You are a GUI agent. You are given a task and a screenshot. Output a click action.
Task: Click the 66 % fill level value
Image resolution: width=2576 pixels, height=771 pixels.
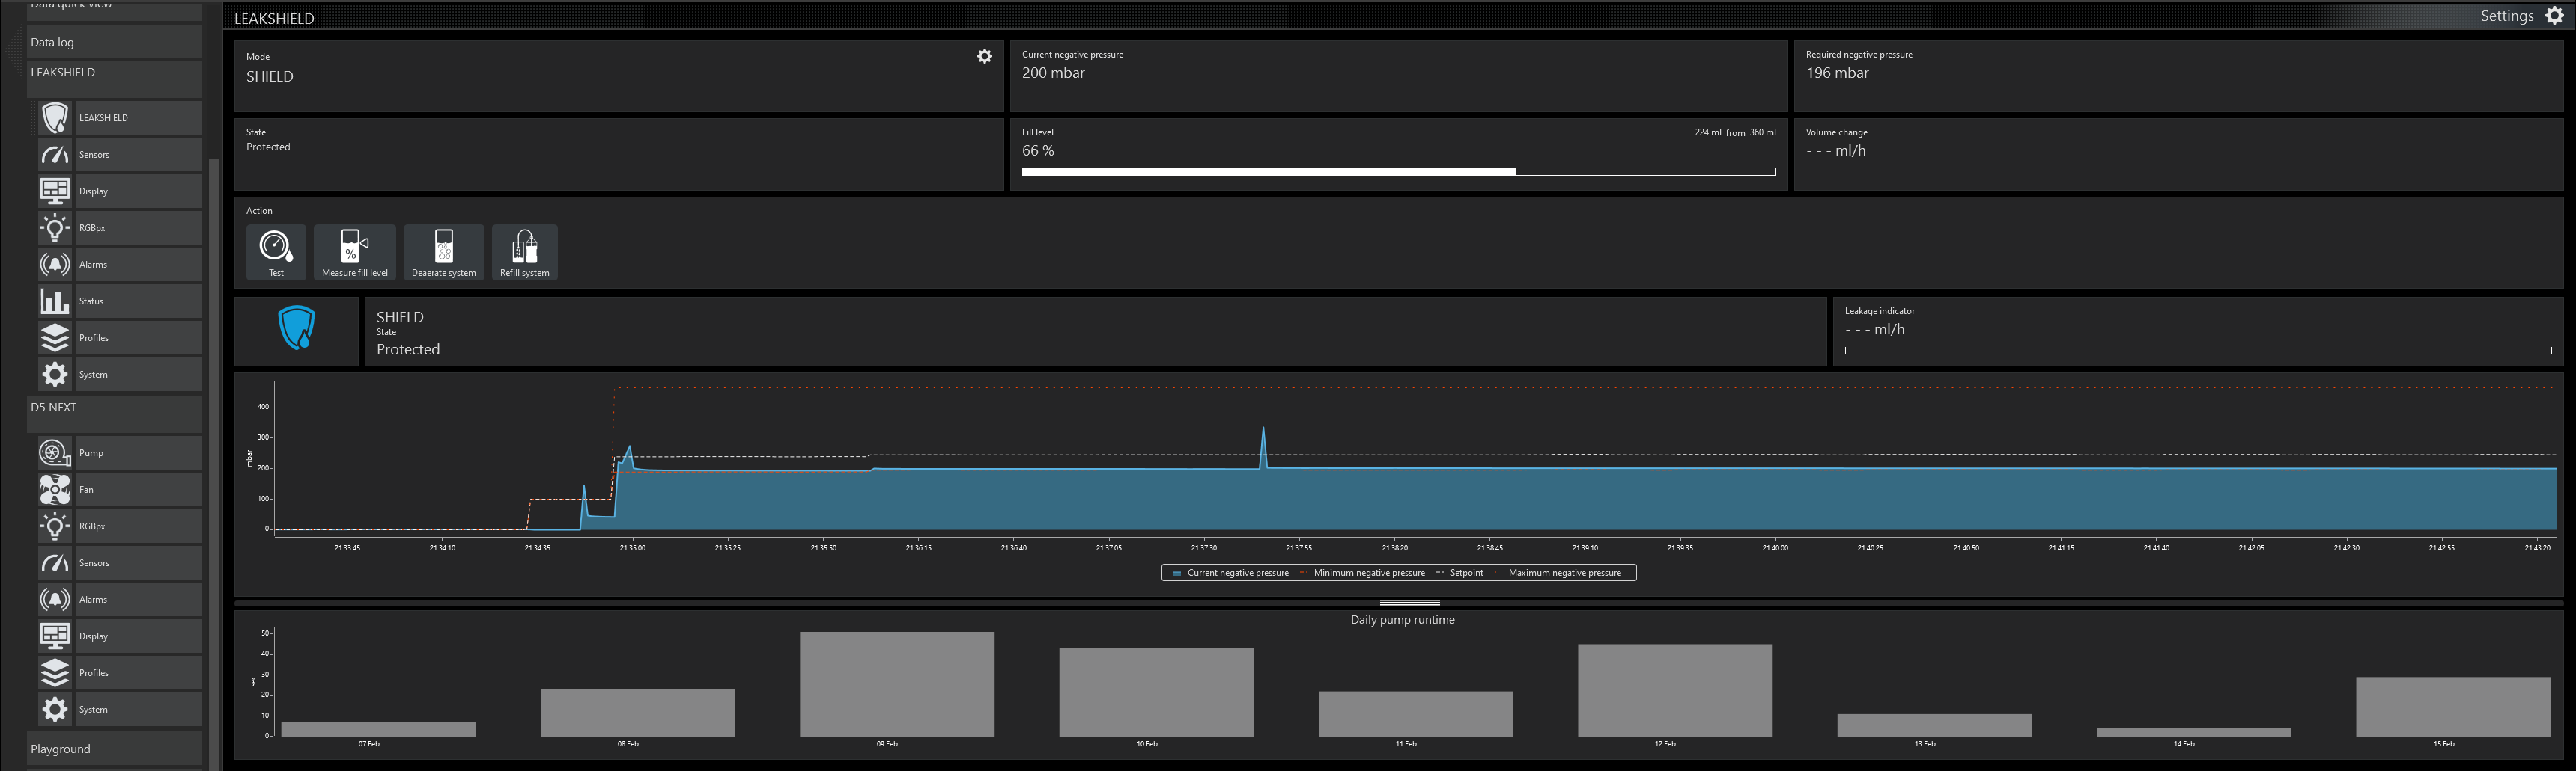pos(1038,151)
